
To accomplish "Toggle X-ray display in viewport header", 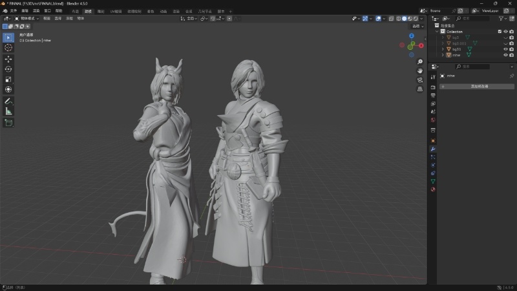I will pos(391,19).
